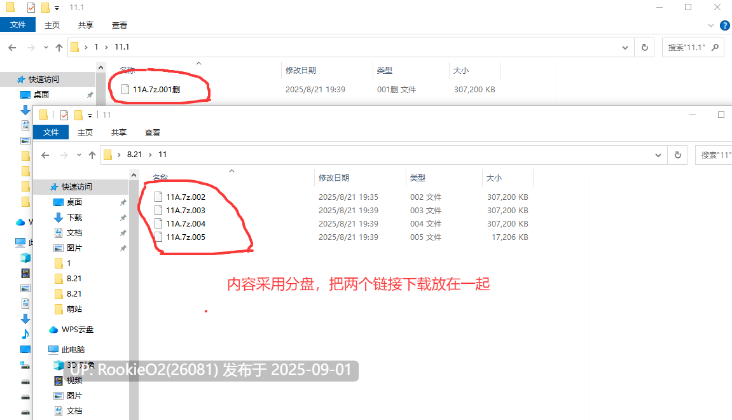This screenshot has height=420, width=732.
Task: Go back in the 11 window
Action: pyautogui.click(x=45, y=155)
